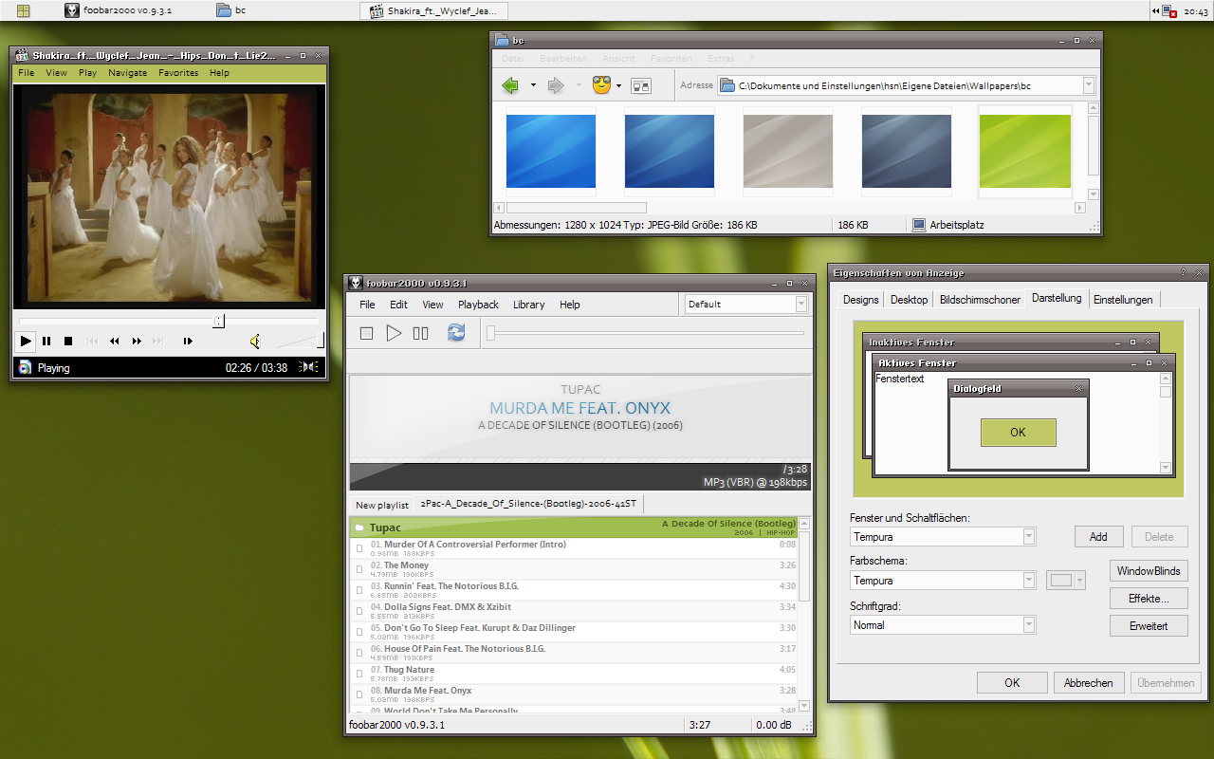
Task: Click the foobar2000 seek bar thumb
Action: pyautogui.click(x=490, y=332)
